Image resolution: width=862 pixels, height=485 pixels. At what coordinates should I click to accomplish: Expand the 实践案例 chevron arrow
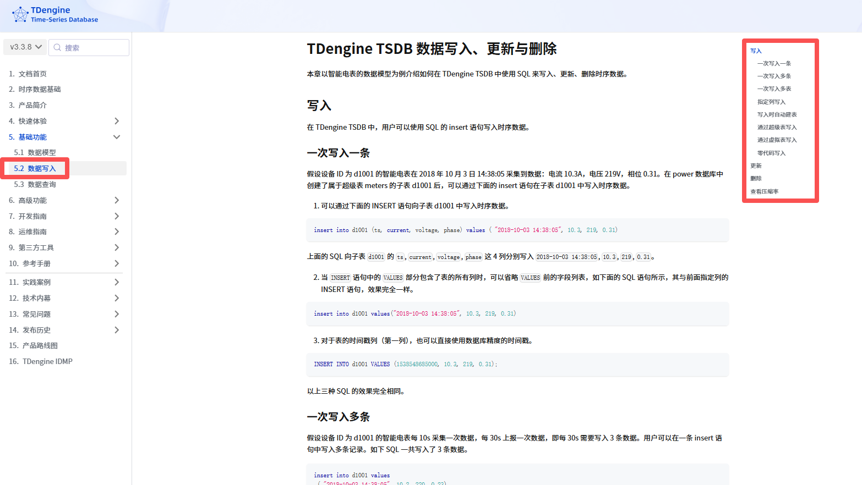coord(117,282)
